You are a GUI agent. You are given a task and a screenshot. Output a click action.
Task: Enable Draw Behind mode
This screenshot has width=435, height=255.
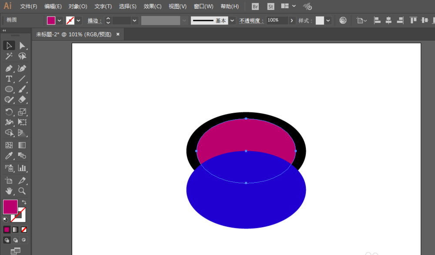[x=15, y=240]
